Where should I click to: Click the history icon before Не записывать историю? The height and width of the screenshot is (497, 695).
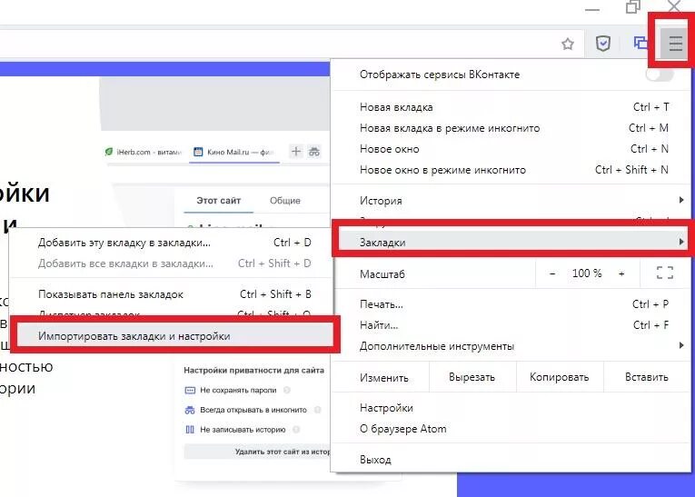tap(190, 430)
